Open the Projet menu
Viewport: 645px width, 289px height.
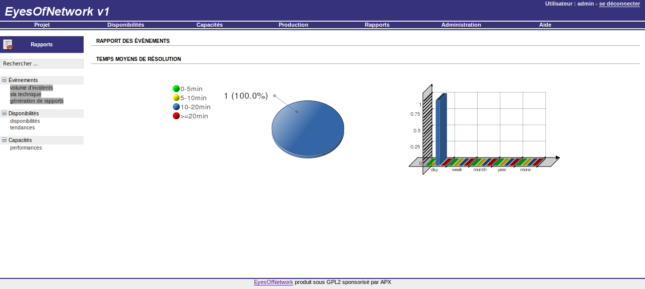click(x=42, y=25)
